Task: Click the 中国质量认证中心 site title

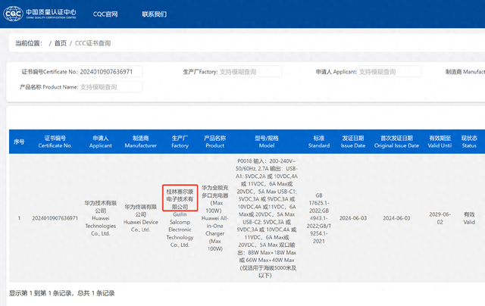Action: 51,14
